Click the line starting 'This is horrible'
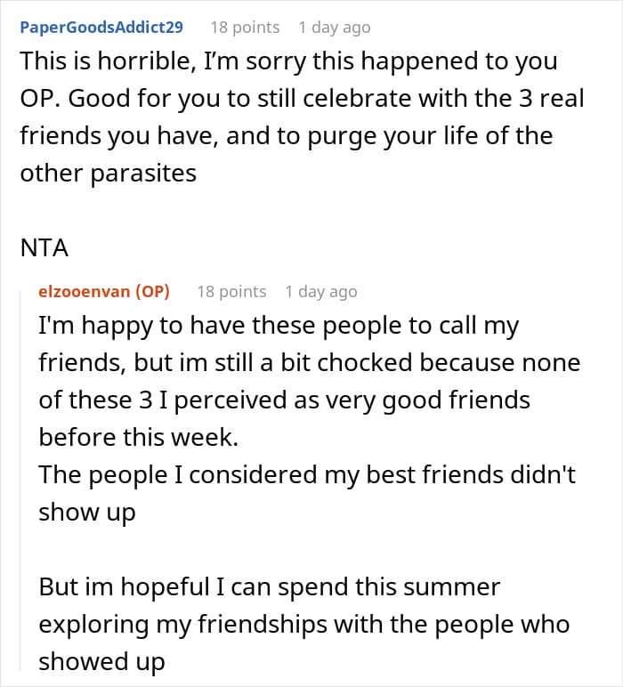 288,61
